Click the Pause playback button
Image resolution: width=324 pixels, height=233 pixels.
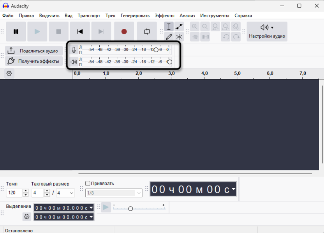coord(16,32)
